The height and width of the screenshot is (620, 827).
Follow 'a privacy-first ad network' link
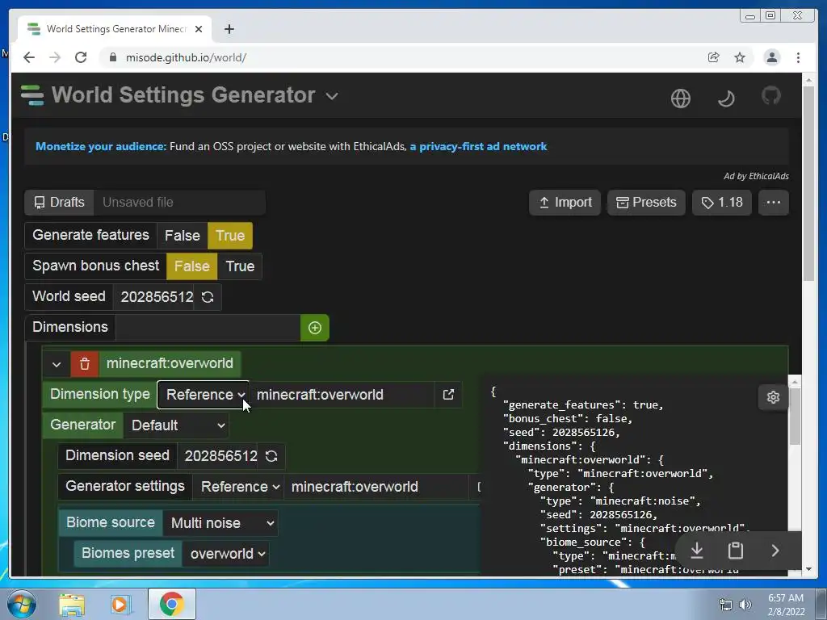(478, 147)
